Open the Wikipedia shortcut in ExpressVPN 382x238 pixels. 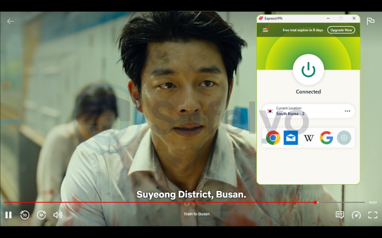pyautogui.click(x=308, y=138)
